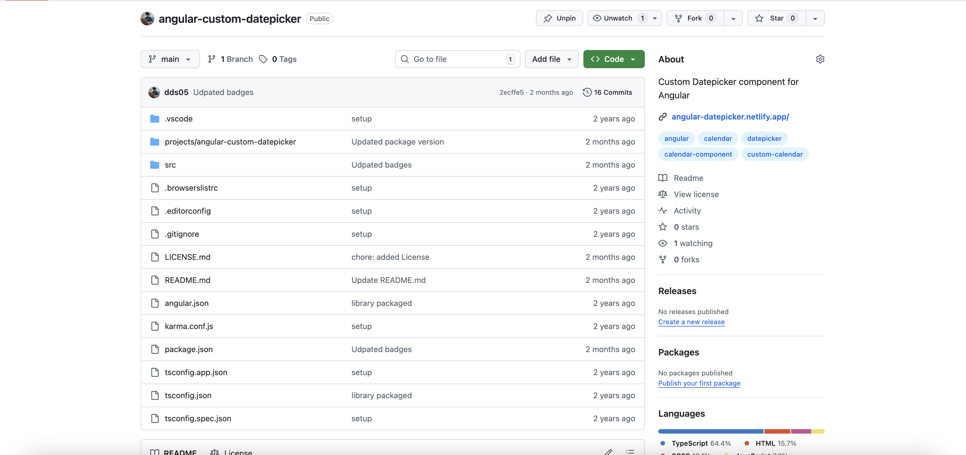
Task: Click the blue TypeScript segment in language bar
Action: [710, 431]
